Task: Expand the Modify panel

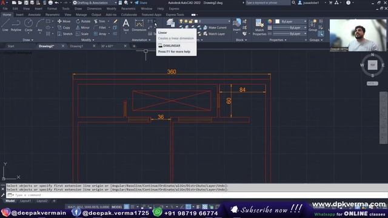Action: coord(87,40)
